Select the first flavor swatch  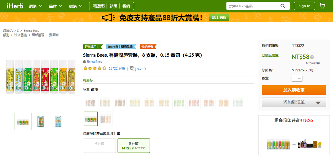pyautogui.click(x=90, y=102)
